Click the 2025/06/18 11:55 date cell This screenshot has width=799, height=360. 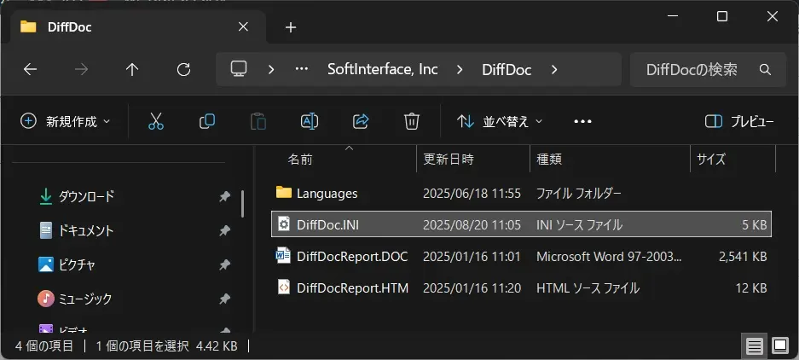[472, 194]
